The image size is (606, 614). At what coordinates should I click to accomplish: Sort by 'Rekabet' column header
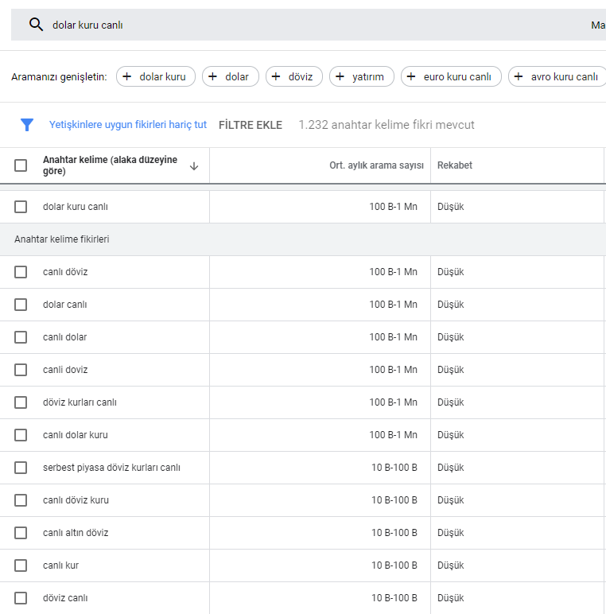455,165
